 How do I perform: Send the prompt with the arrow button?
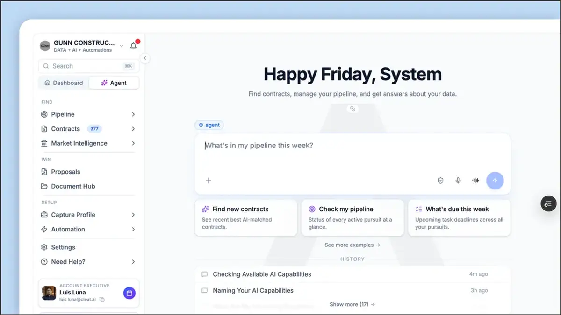click(x=495, y=181)
